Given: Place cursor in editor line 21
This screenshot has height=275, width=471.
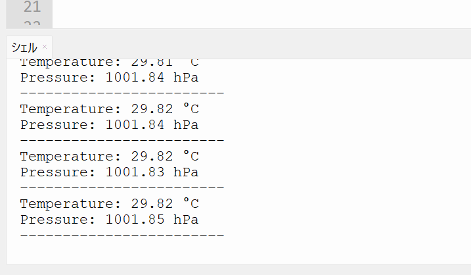Looking at the screenshot, I should [x=261, y=7].
